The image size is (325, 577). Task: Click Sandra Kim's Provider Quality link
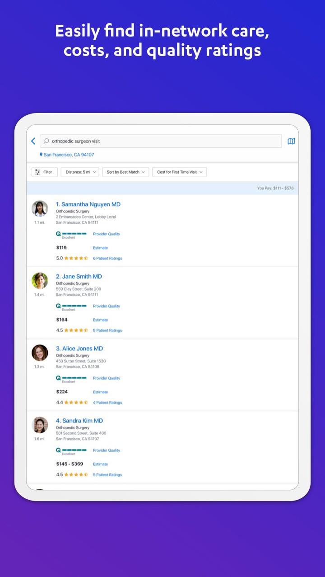107,450
